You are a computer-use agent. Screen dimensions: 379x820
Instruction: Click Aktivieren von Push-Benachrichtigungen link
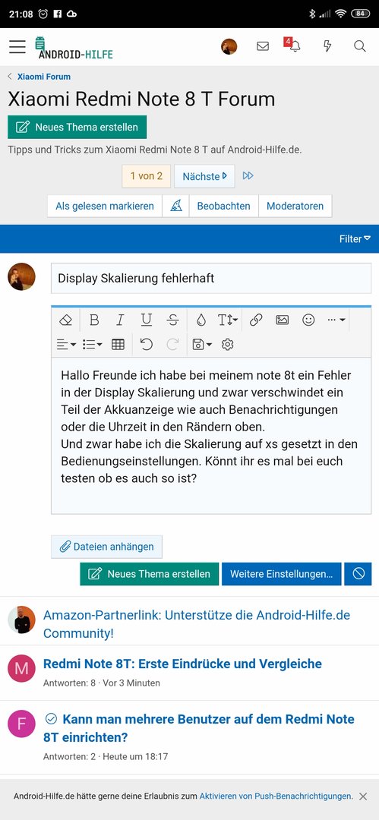pyautogui.click(x=276, y=796)
